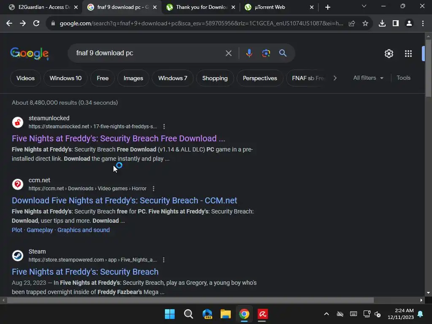Open Google quick settings gear
Image resolution: width=432 pixels, height=324 pixels.
click(x=389, y=54)
